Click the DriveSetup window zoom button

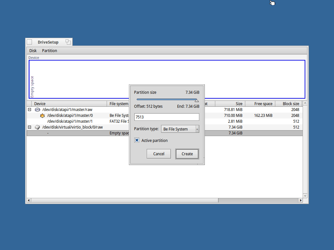(x=68, y=42)
